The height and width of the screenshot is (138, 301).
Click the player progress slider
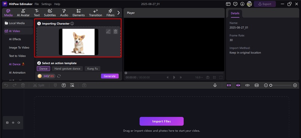pos(174,73)
